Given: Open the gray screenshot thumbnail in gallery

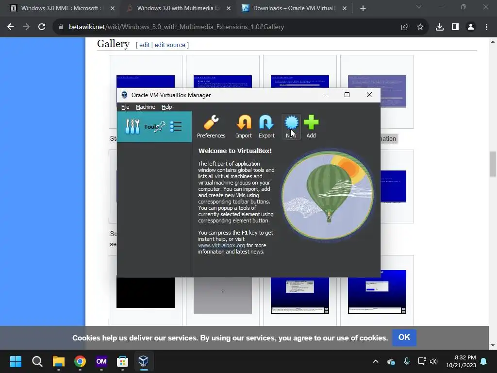Looking at the screenshot, I should click(223, 295).
